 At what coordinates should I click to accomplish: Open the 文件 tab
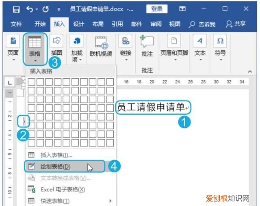pyautogui.click(x=16, y=24)
